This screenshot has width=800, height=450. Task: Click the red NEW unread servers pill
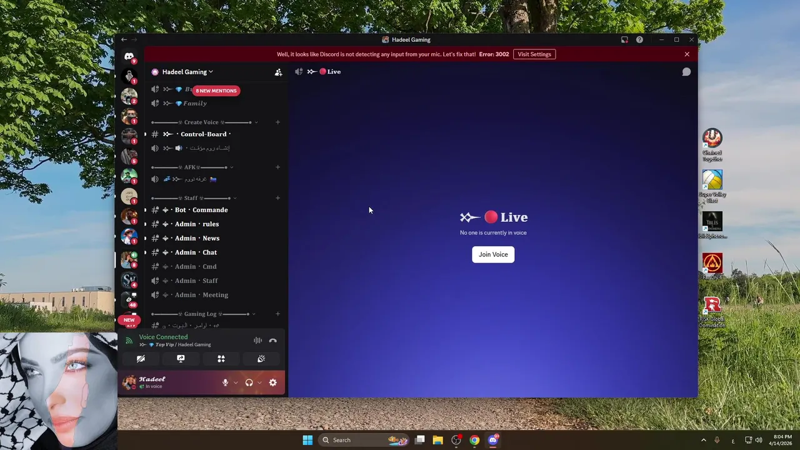point(129,320)
